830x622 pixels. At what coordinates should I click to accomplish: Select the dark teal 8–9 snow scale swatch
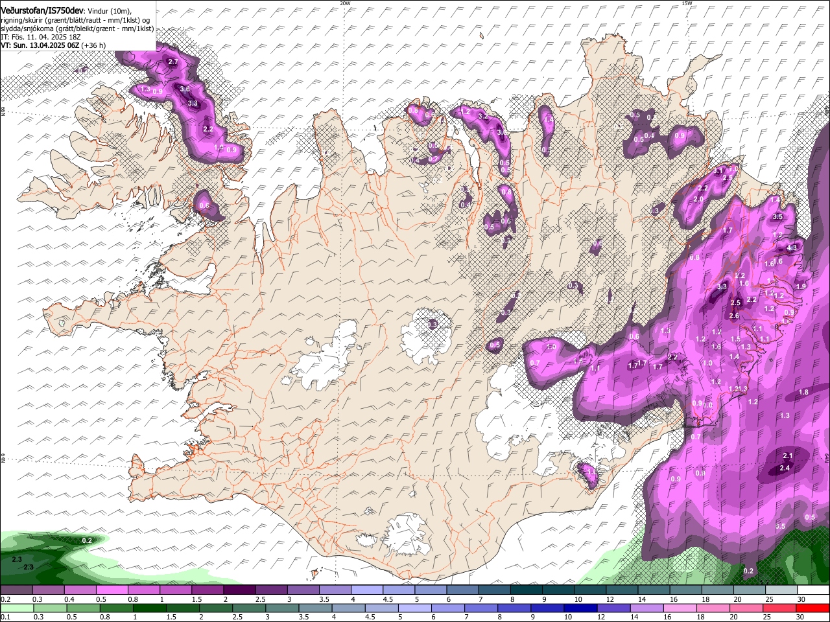coord(527,591)
